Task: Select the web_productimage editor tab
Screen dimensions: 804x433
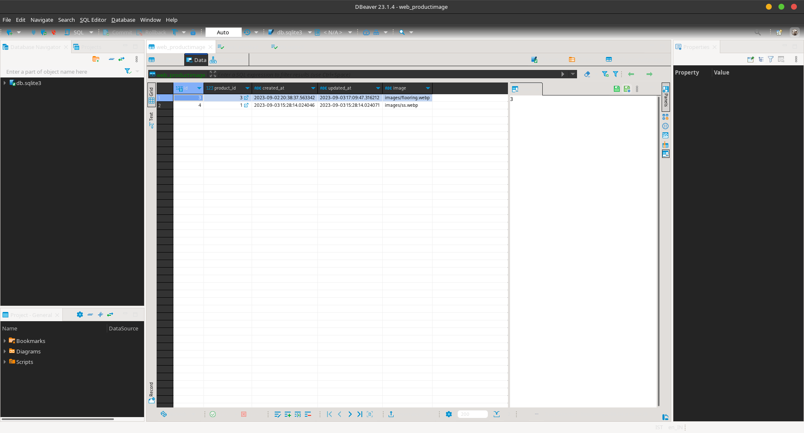Action: (180, 46)
